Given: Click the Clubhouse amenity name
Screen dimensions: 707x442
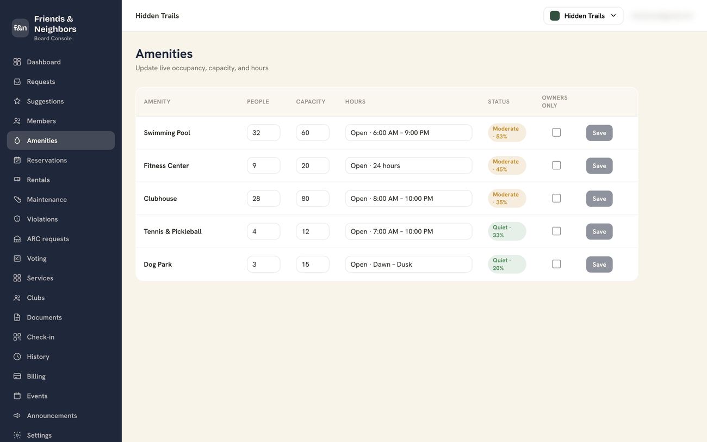Looking at the screenshot, I should [160, 199].
